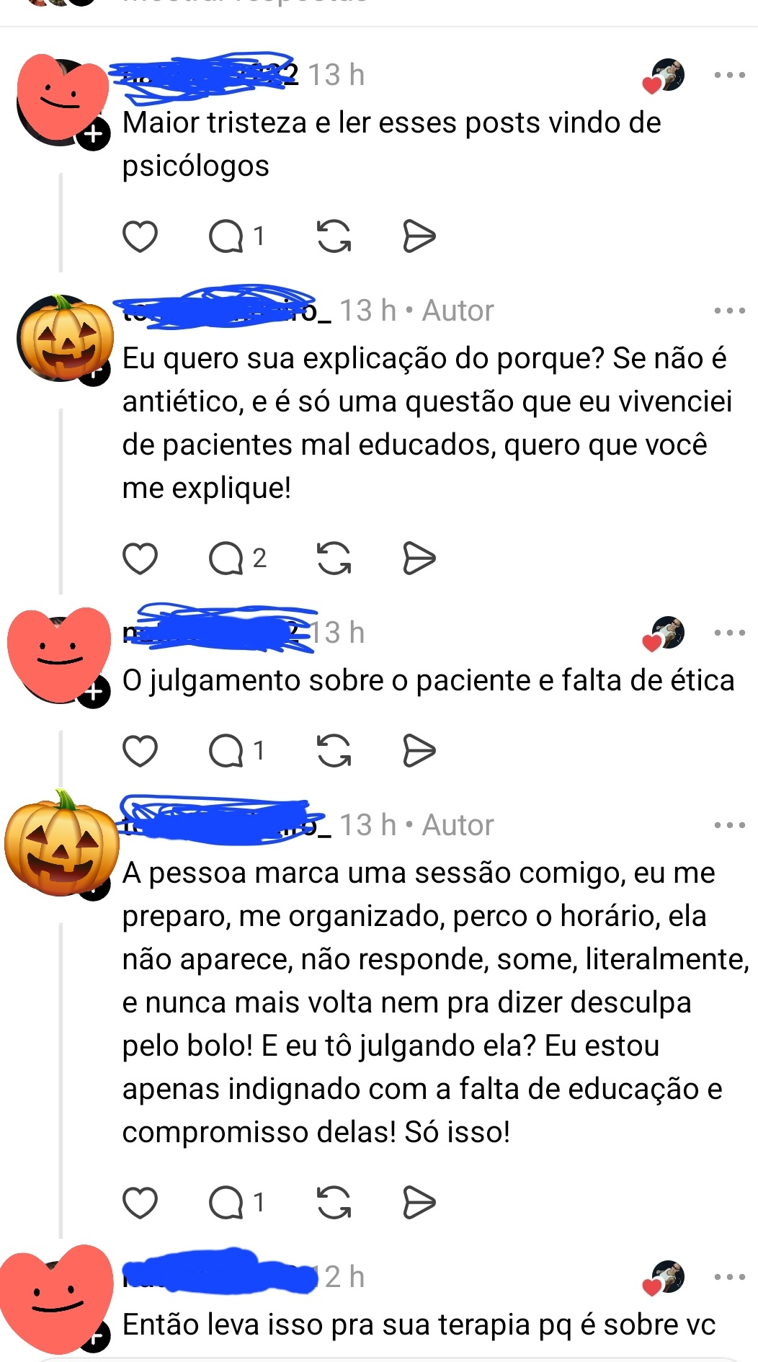This screenshot has width=758, height=1362.
Task: Reply to the 'Maior tristeza' comment
Action: click(236, 236)
